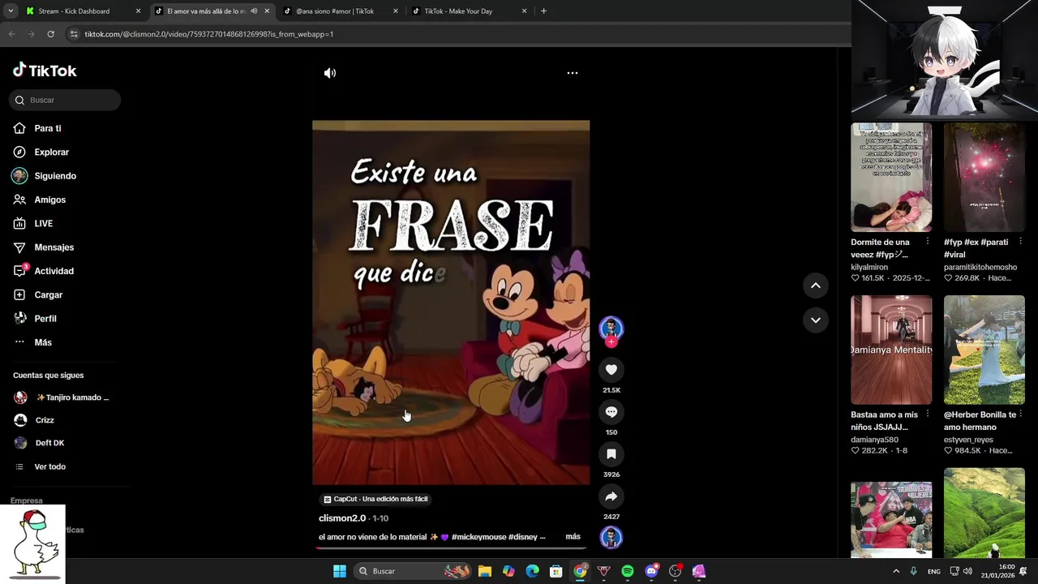This screenshot has width=1038, height=584.
Task: Open Spotify from the taskbar
Action: [x=628, y=571]
